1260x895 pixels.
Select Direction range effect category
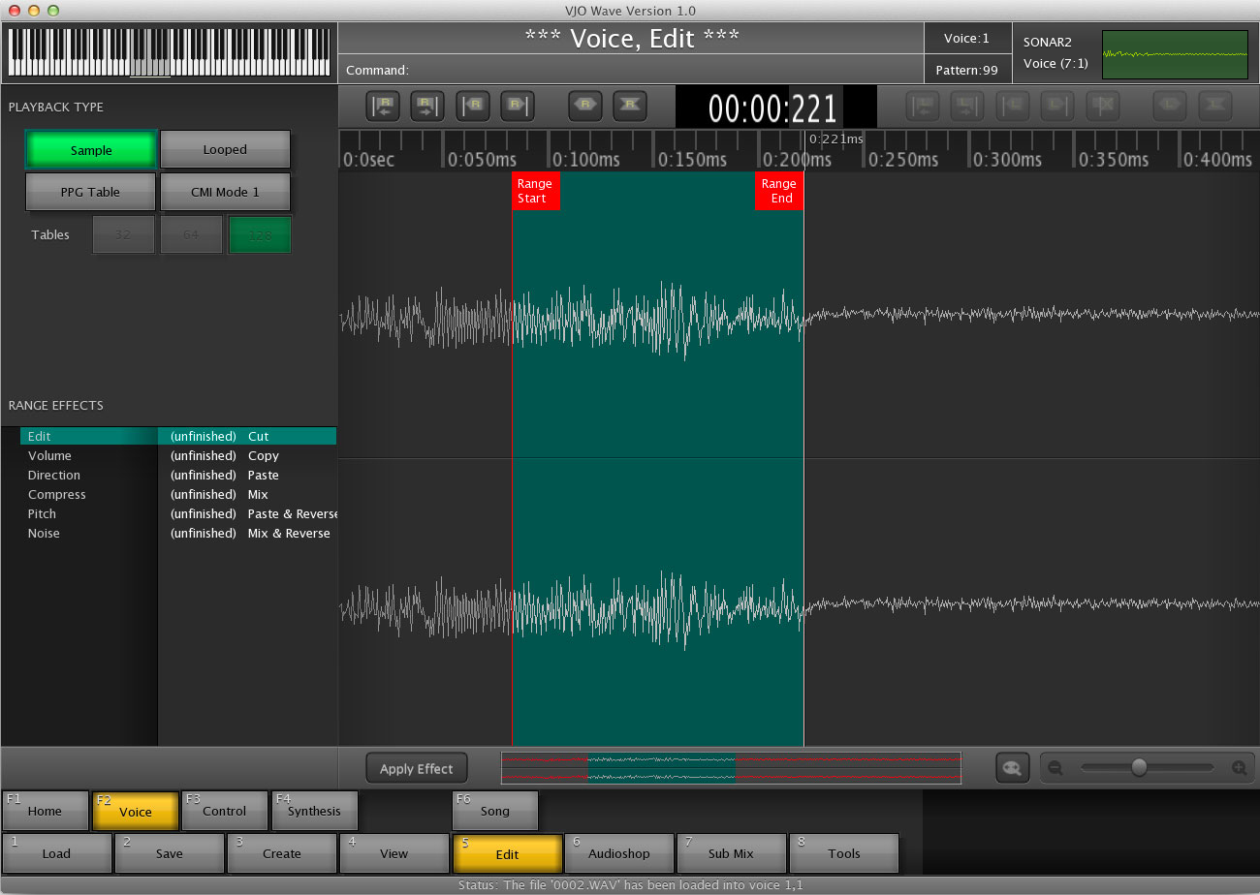click(88, 475)
